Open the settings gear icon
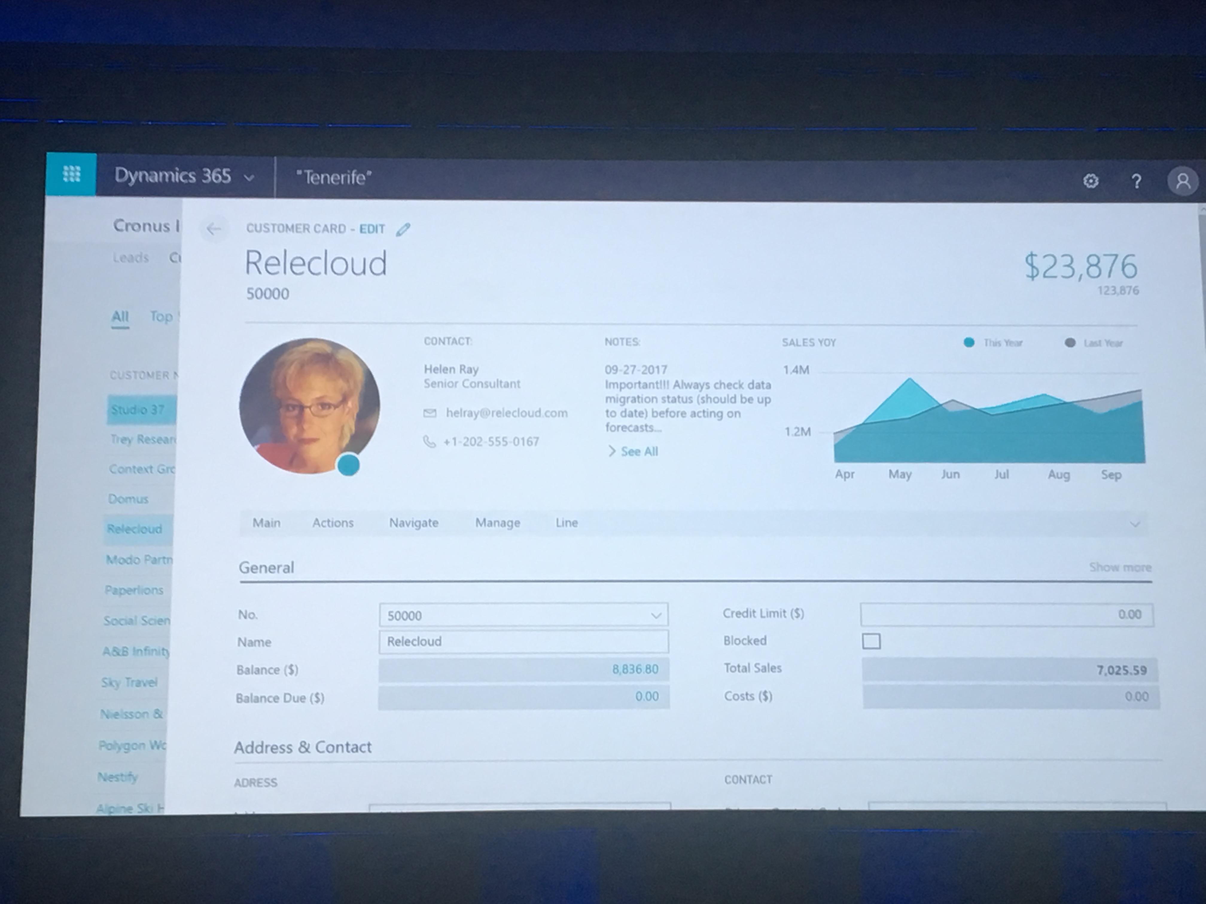 (1090, 181)
